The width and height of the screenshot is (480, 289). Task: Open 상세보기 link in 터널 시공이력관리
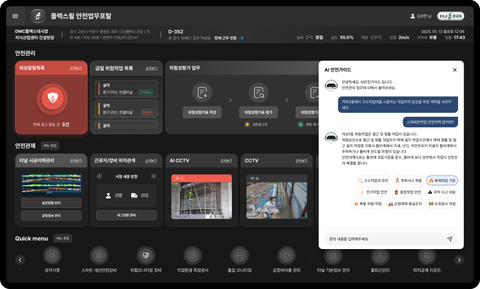coord(76,161)
